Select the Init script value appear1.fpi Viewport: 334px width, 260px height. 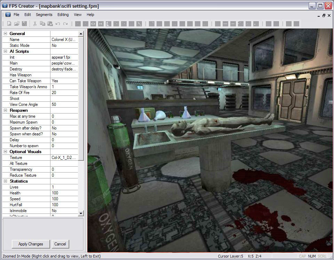(64, 57)
